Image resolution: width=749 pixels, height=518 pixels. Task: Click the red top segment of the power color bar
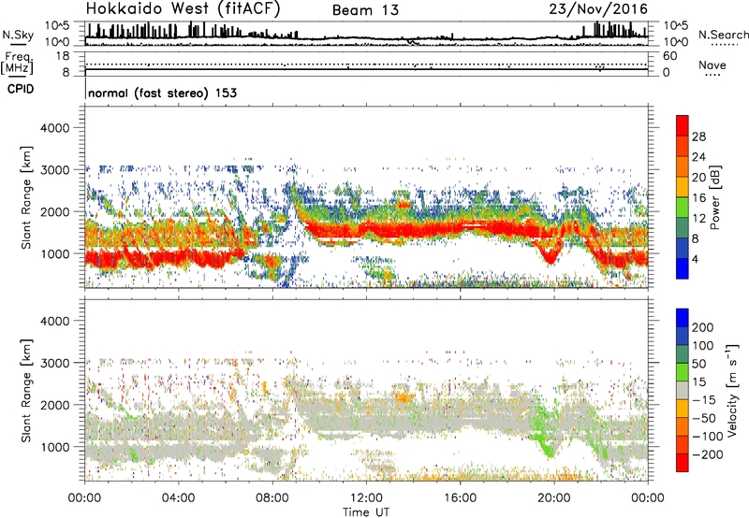point(683,125)
